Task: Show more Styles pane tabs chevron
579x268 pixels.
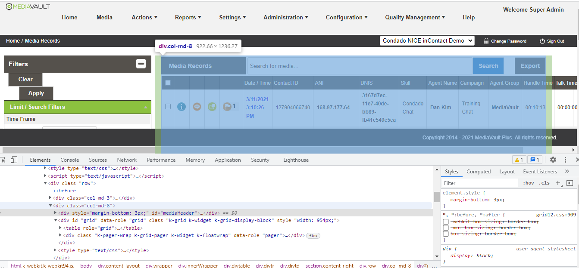Action: click(567, 171)
